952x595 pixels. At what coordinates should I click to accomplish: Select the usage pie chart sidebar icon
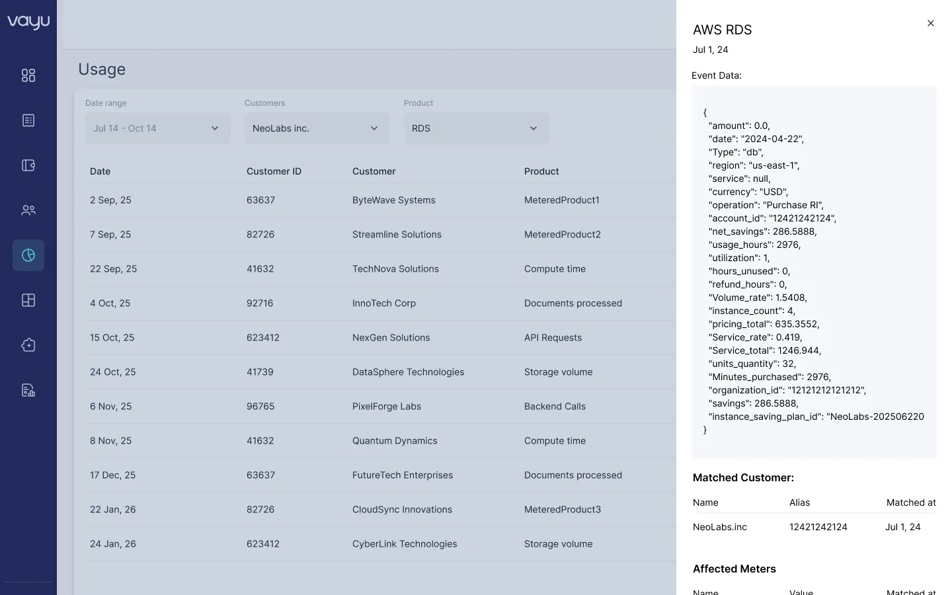coord(28,255)
